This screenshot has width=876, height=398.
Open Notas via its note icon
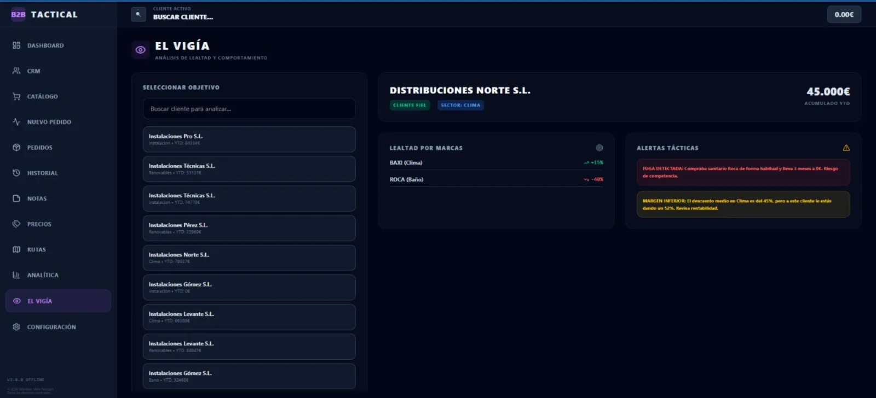[16, 198]
